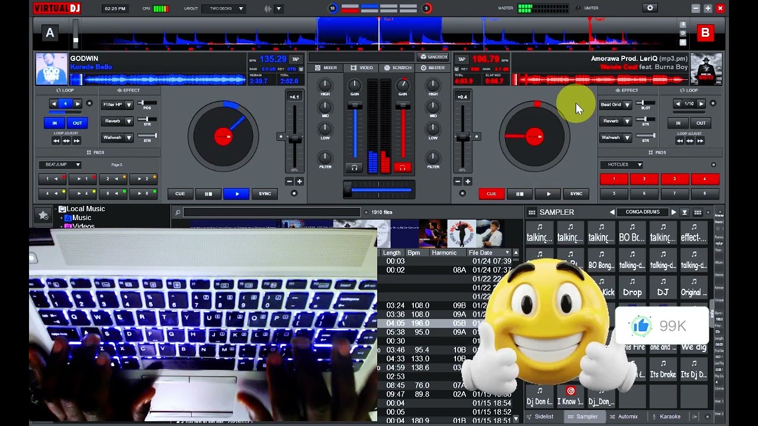Open HOTCUES pads mode dropdown
This screenshot has height=426, width=758.
tap(622, 164)
